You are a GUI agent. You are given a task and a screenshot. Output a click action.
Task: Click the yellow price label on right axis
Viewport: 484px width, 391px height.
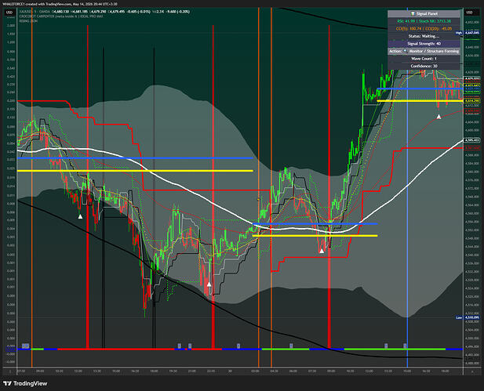click(x=472, y=100)
